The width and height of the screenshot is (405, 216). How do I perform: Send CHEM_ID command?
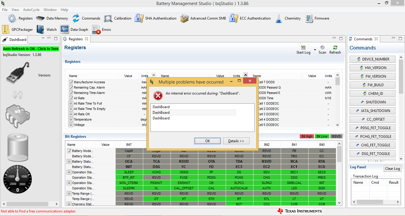tap(373, 94)
